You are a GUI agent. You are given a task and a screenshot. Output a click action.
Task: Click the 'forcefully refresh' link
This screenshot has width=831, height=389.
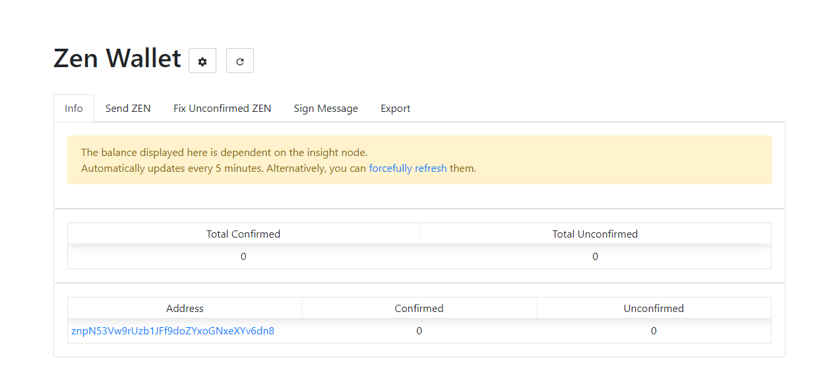[408, 169]
